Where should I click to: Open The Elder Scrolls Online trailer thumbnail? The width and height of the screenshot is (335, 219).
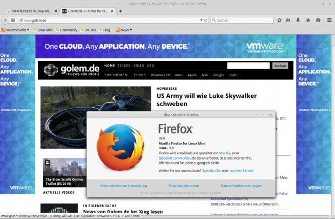pos(65,172)
